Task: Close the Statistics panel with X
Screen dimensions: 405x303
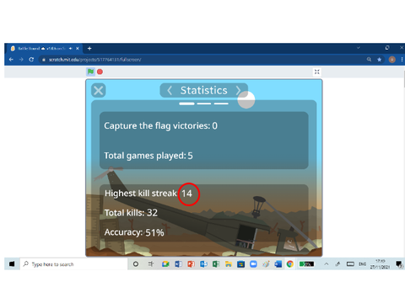Action: [x=99, y=90]
